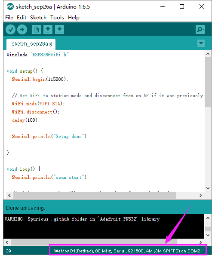The image size is (215, 258).
Task: Click the WiFi.disconnect() line
Action: coord(36,112)
